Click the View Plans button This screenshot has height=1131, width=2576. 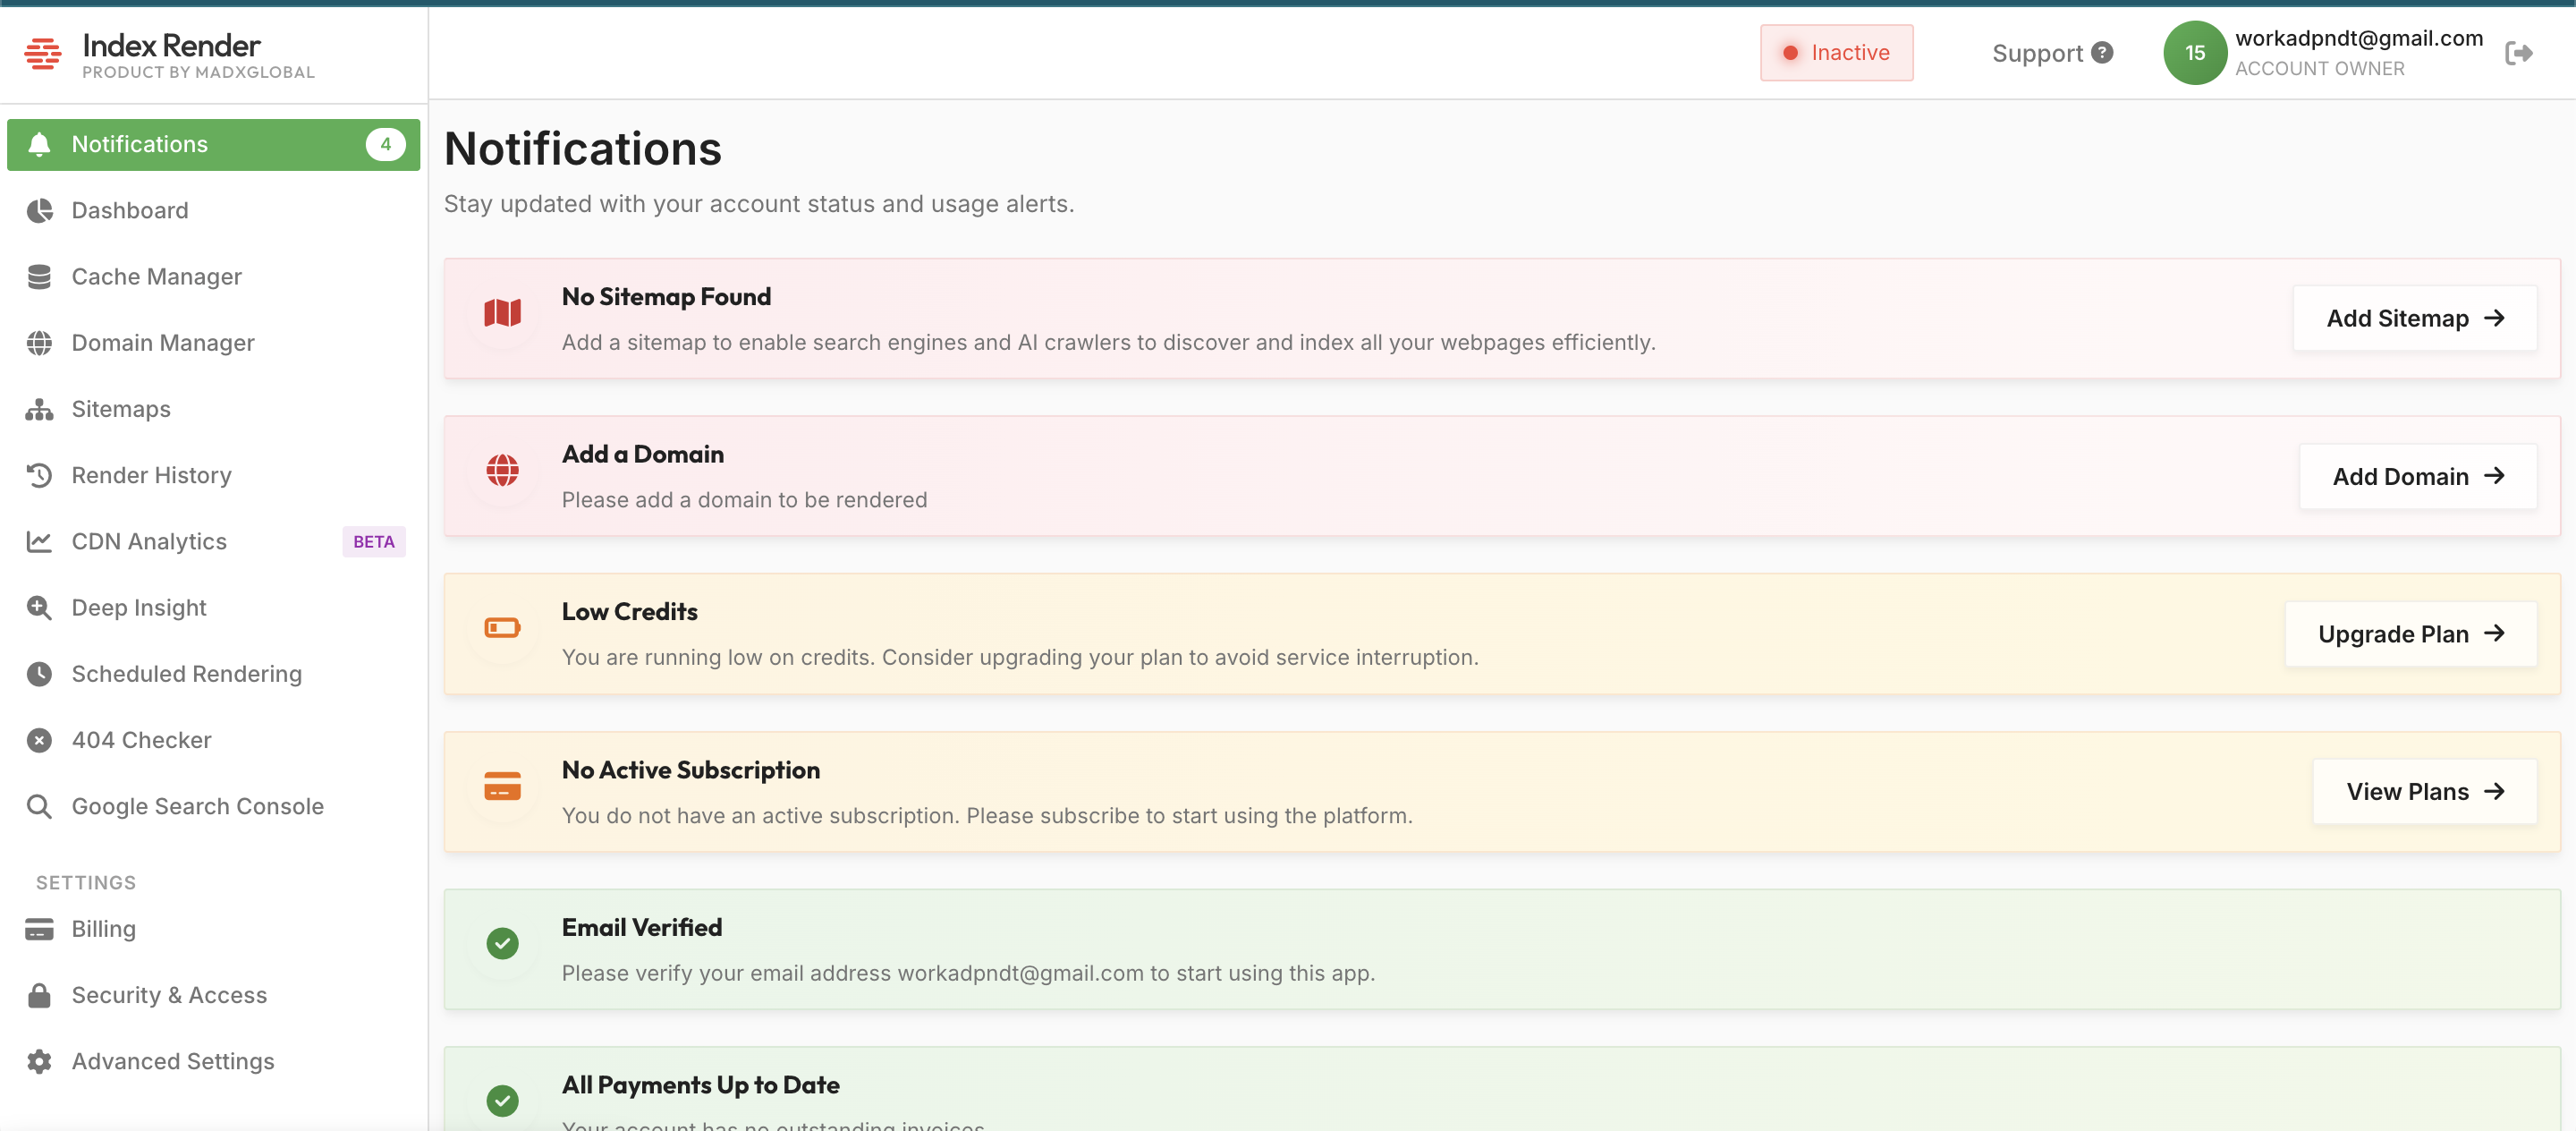(2423, 791)
